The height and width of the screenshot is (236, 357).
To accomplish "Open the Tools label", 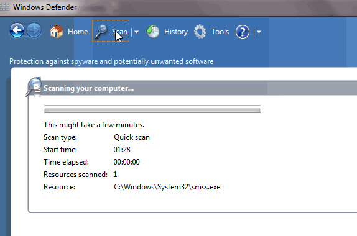I will [220, 32].
